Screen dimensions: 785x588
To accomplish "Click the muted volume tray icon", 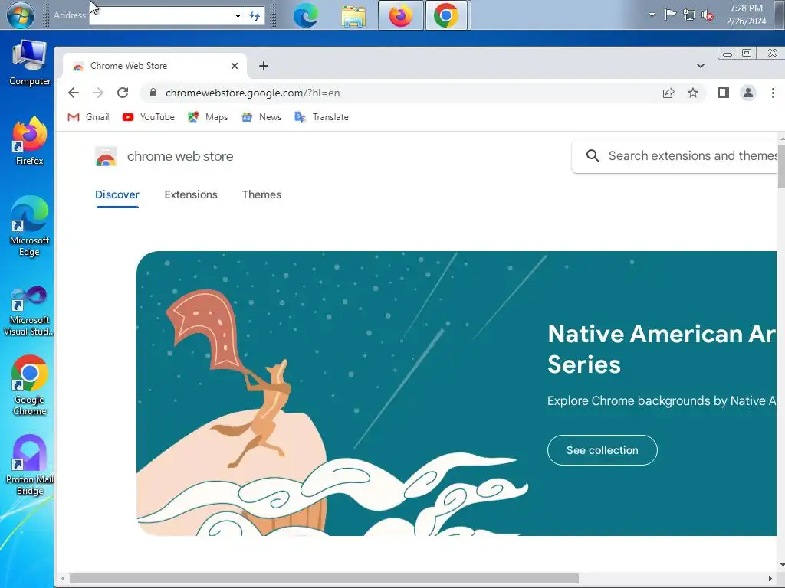I will pyautogui.click(x=708, y=15).
